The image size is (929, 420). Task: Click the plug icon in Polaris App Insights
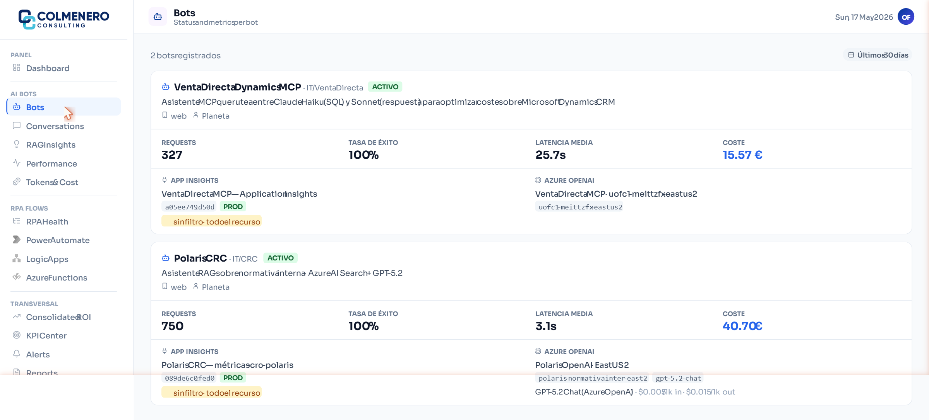165,351
